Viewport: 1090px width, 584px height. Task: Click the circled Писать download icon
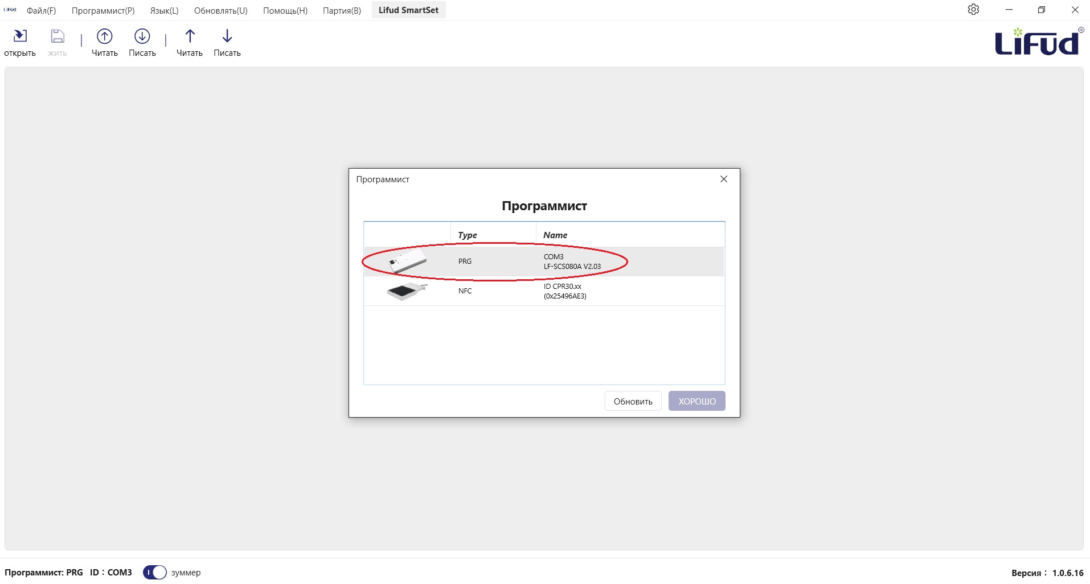142,36
